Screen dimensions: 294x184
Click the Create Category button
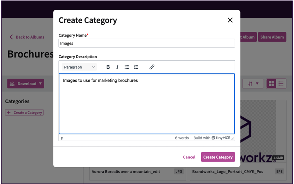pos(218,157)
